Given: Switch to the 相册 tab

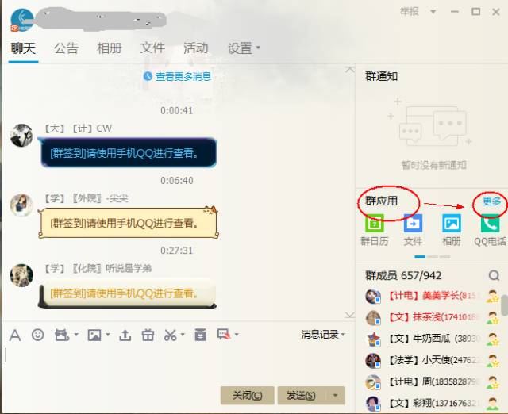Looking at the screenshot, I should coord(110,48).
